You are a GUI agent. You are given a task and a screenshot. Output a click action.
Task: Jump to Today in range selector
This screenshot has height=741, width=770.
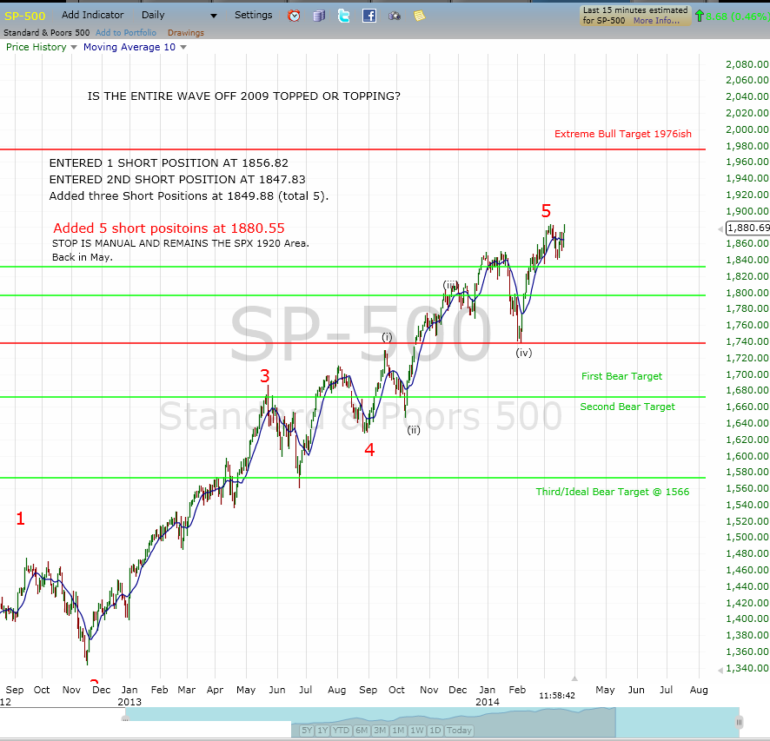click(x=459, y=731)
